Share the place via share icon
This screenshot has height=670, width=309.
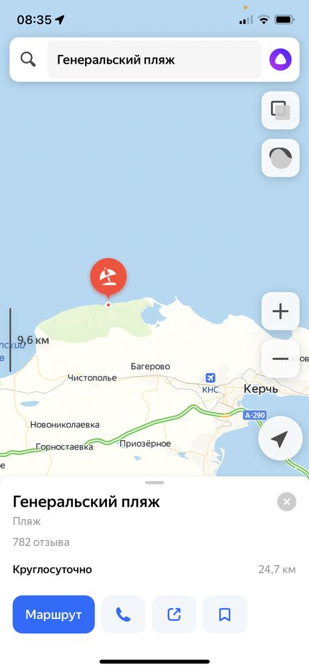point(174,614)
